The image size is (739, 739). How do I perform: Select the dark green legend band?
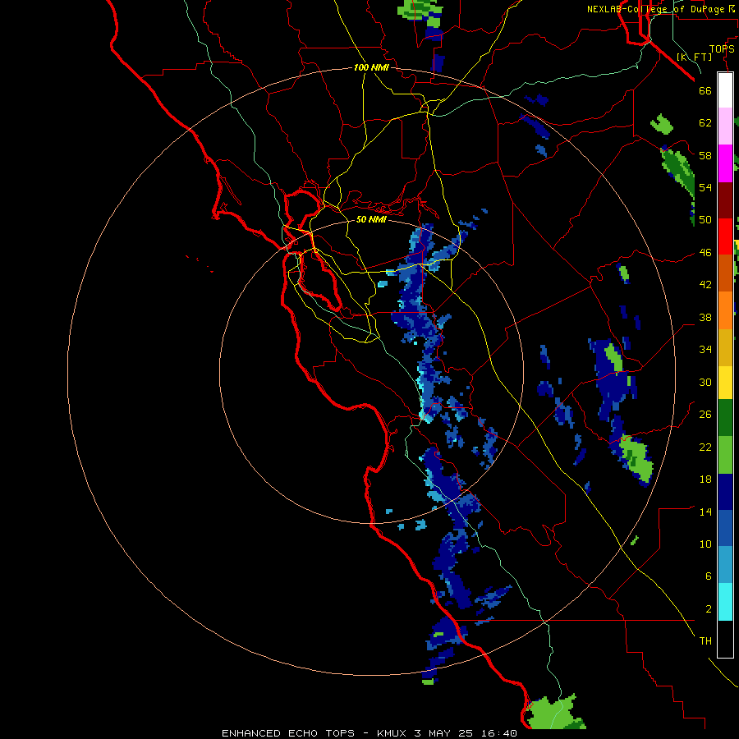tap(725, 418)
